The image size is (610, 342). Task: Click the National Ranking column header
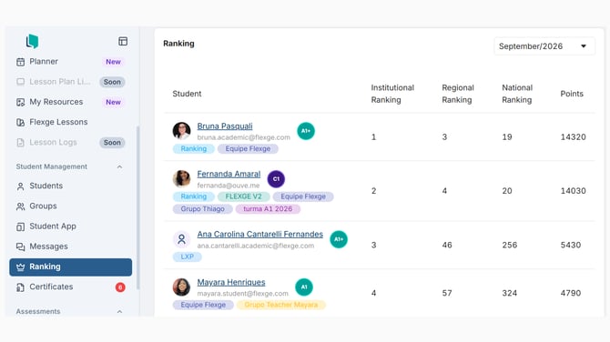click(517, 94)
